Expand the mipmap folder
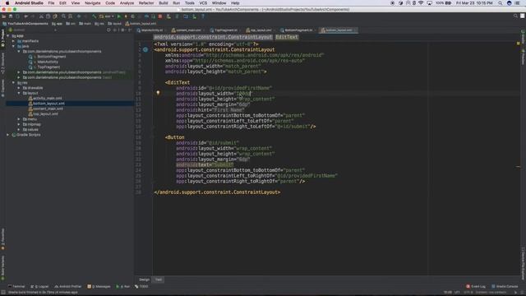 click(19, 124)
